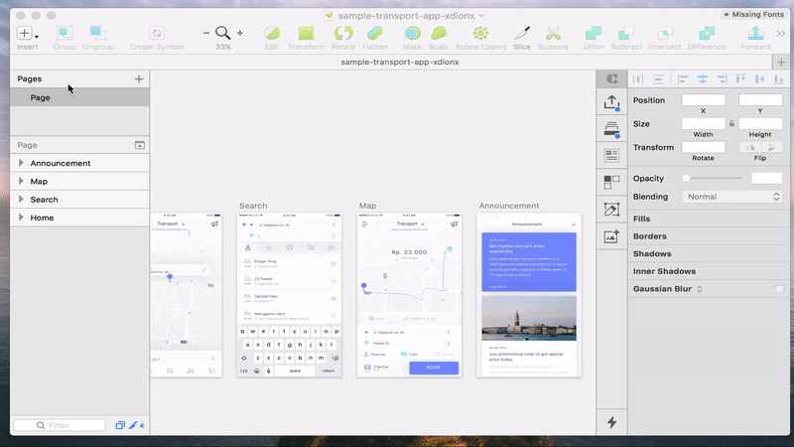
Task: Zoom in with the plus magnifier button
Action: pyautogui.click(x=240, y=33)
